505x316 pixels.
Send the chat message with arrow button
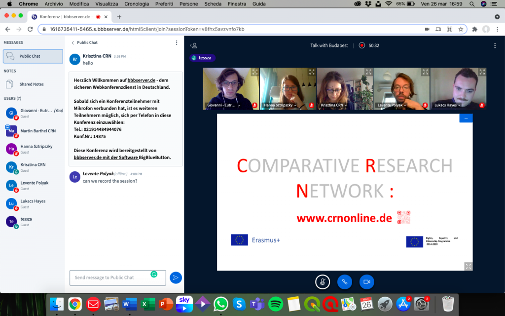point(176,277)
